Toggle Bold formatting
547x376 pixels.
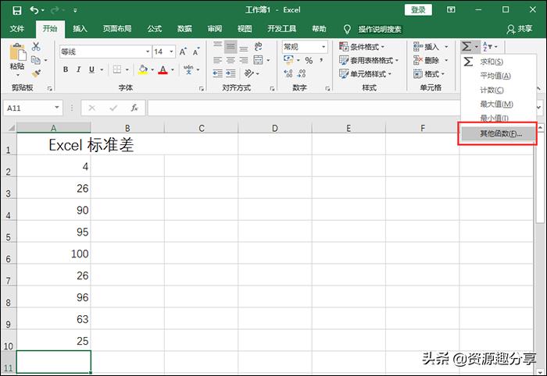click(x=66, y=69)
